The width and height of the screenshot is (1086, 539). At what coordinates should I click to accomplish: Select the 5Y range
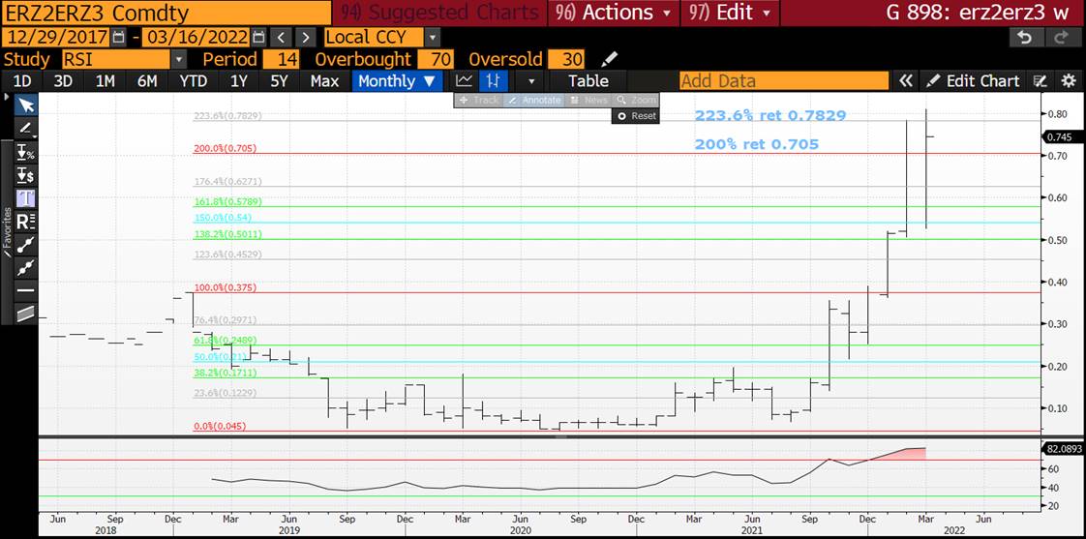(279, 81)
